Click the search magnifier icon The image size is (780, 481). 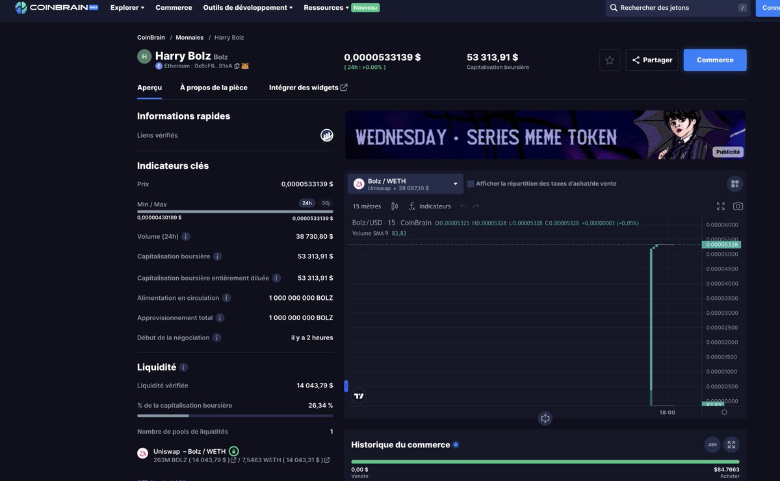coord(614,8)
